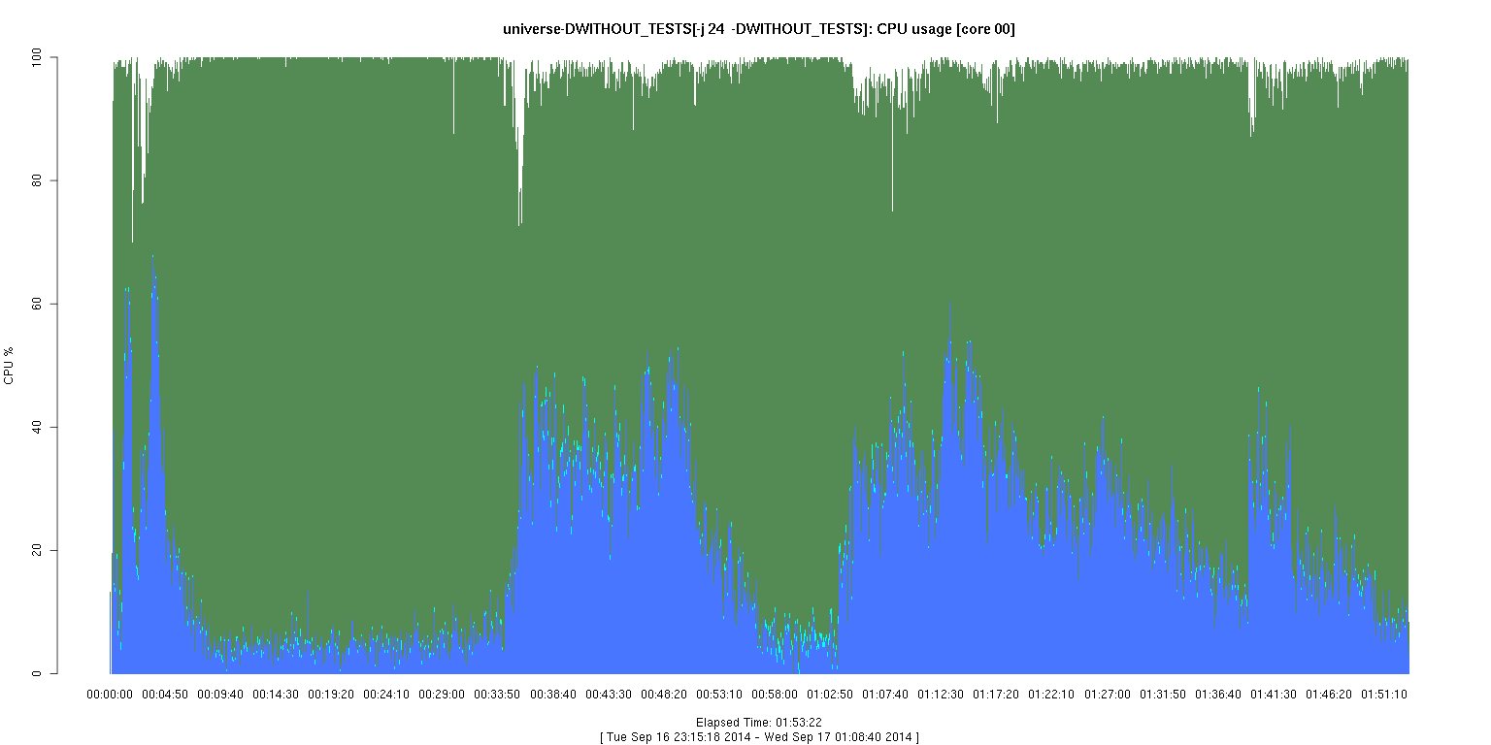The height and width of the screenshot is (745, 1491).
Task: Click the x-axis label 00:09:40
Action: click(220, 695)
